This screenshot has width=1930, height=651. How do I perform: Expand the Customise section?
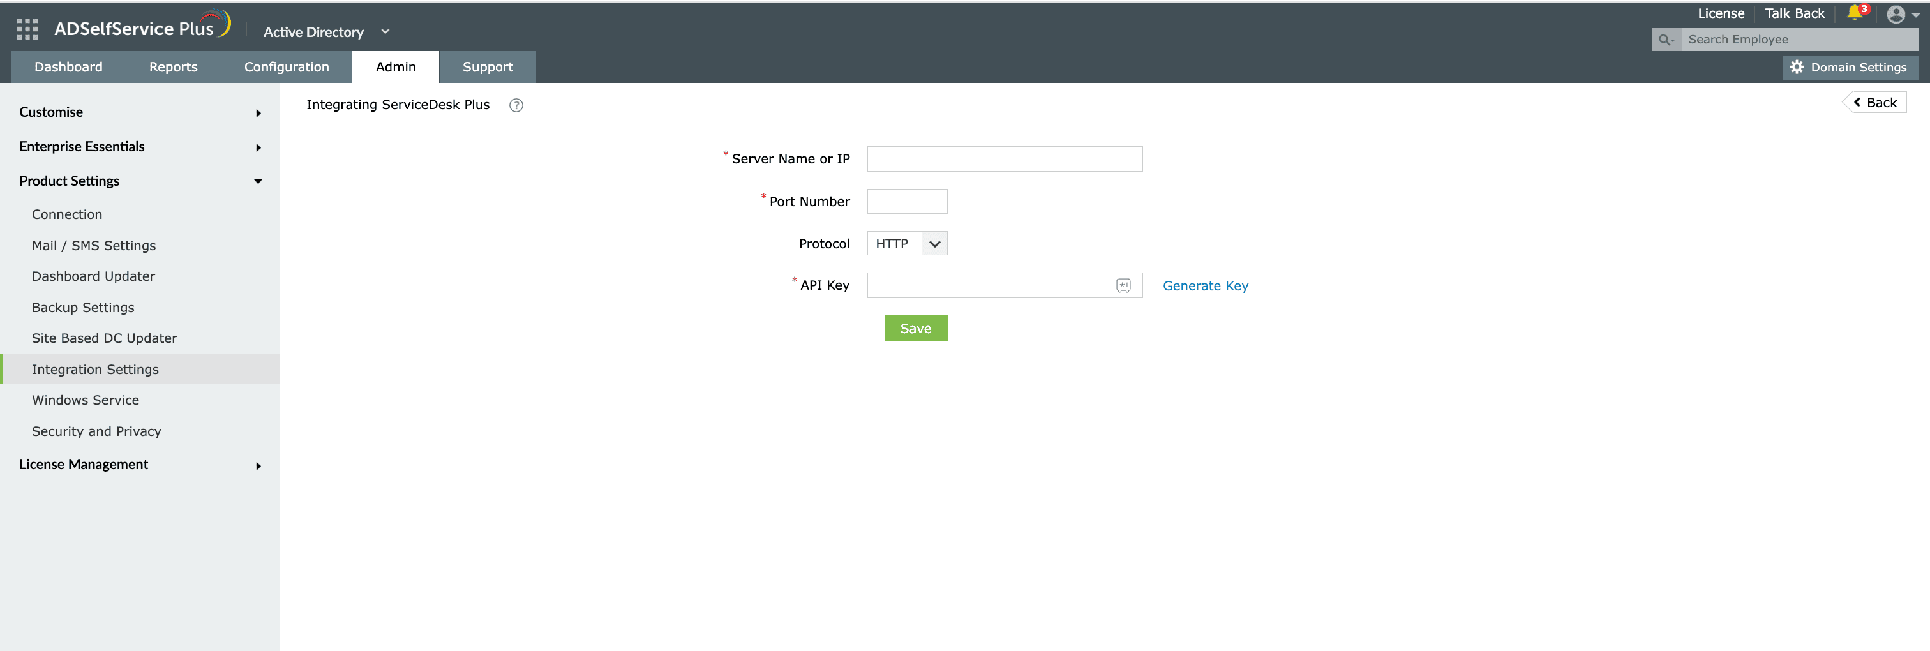[x=140, y=112]
